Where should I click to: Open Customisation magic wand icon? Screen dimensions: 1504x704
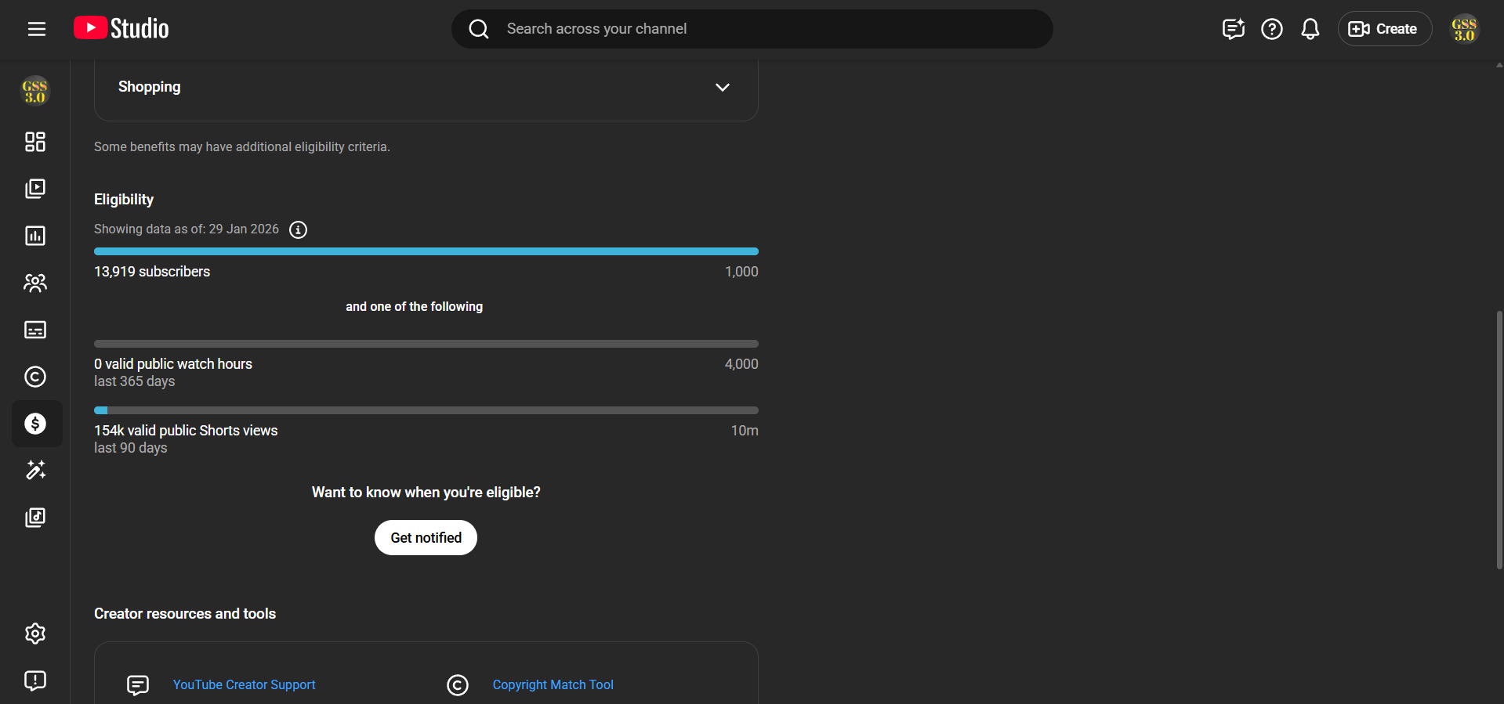(x=35, y=470)
